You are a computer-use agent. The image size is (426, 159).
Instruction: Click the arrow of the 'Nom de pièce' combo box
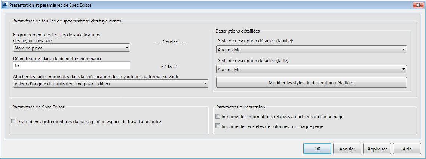127,48
